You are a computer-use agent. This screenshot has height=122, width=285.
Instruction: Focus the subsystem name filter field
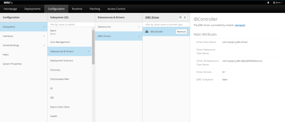71,24
